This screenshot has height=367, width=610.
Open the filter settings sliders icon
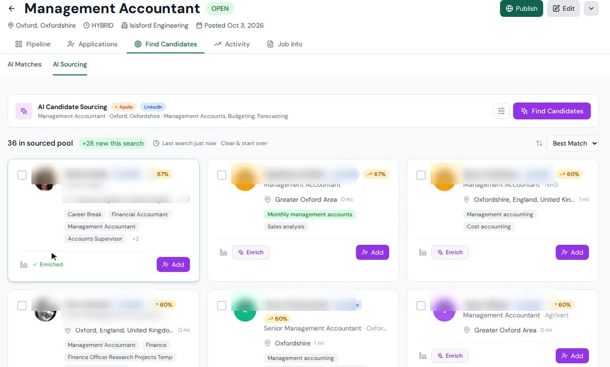tap(502, 111)
